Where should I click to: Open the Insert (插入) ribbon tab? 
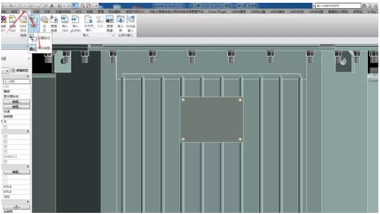pos(25,11)
